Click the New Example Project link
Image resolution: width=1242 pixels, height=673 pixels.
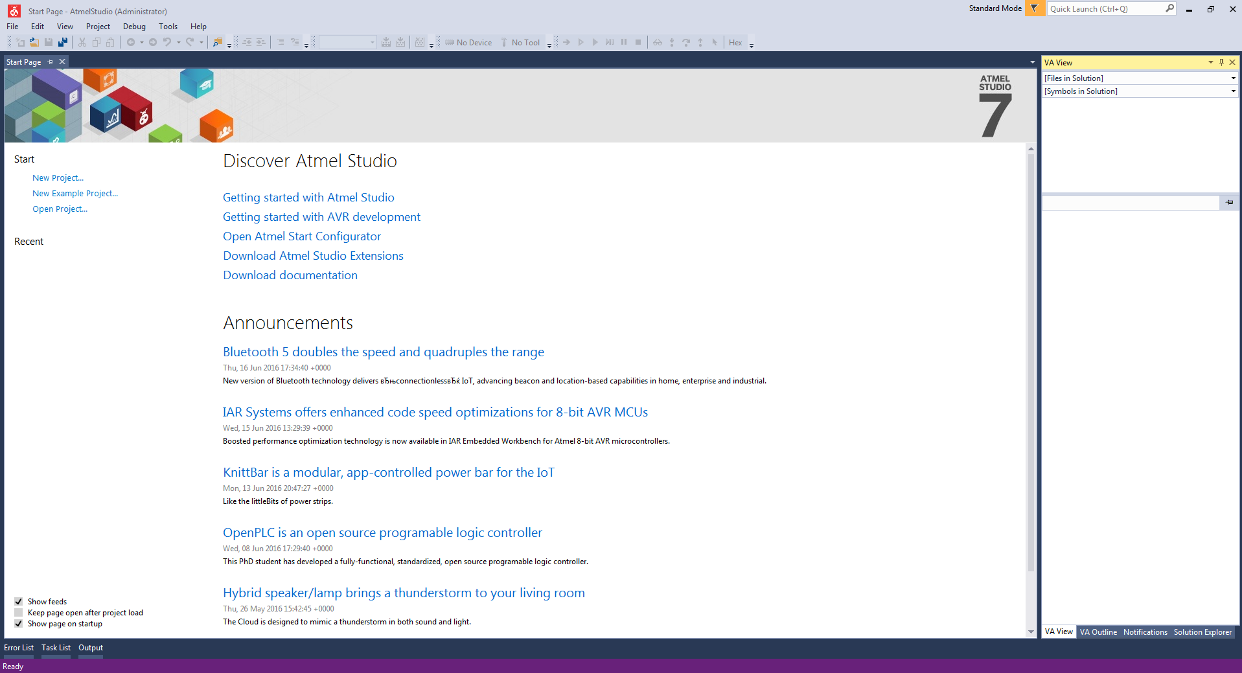point(75,193)
